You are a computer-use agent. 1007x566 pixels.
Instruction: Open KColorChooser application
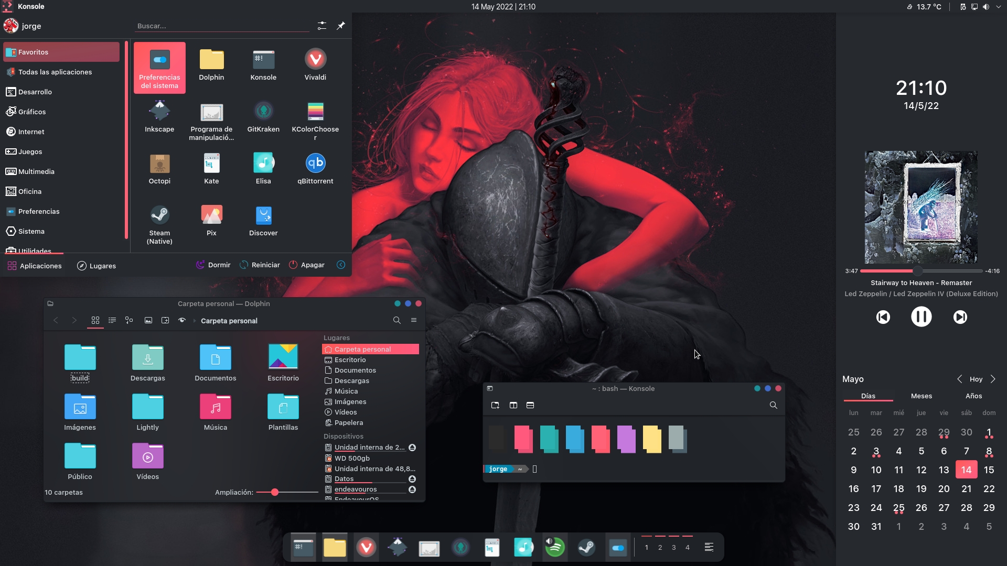(315, 121)
